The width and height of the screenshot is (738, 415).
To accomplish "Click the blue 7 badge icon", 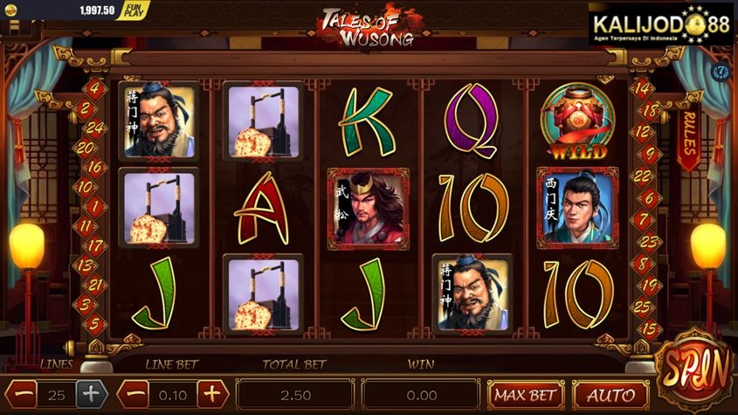I will coord(721,72).
